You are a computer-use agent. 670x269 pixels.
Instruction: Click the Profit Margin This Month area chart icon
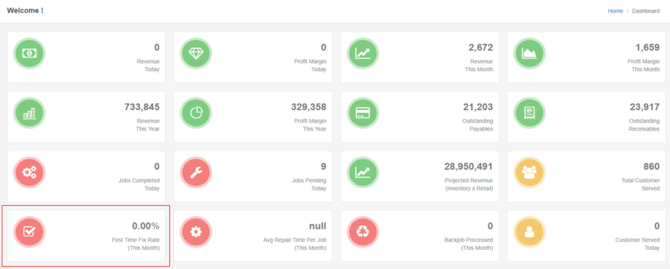coord(530,53)
